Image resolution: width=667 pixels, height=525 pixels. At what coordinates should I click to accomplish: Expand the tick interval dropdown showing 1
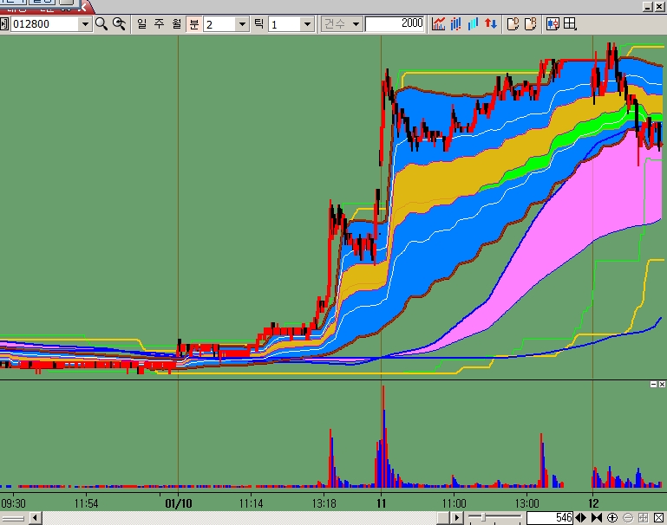(307, 24)
